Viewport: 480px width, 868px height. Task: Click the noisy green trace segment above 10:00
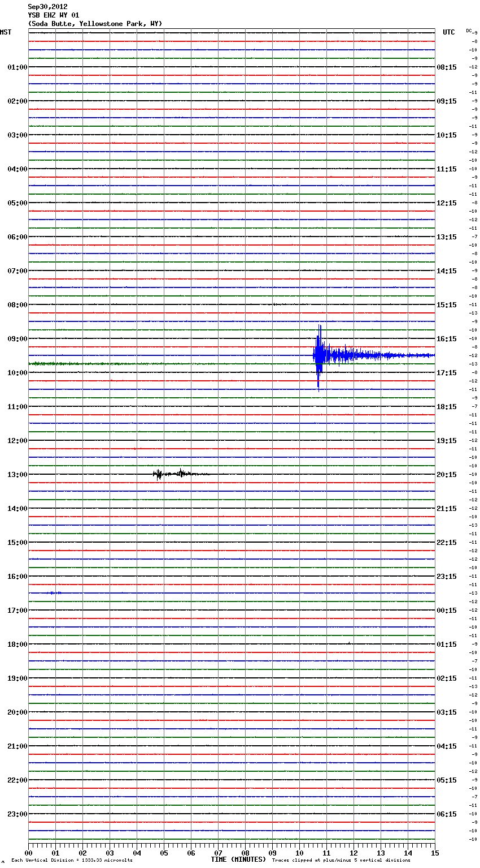pyautogui.click(x=96, y=364)
